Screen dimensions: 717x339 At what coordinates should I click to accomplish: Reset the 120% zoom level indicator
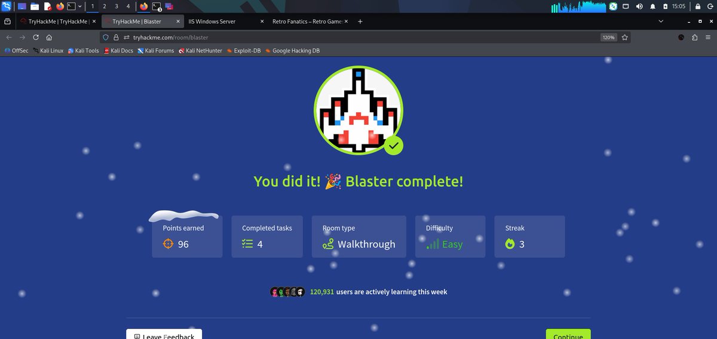[x=608, y=37]
